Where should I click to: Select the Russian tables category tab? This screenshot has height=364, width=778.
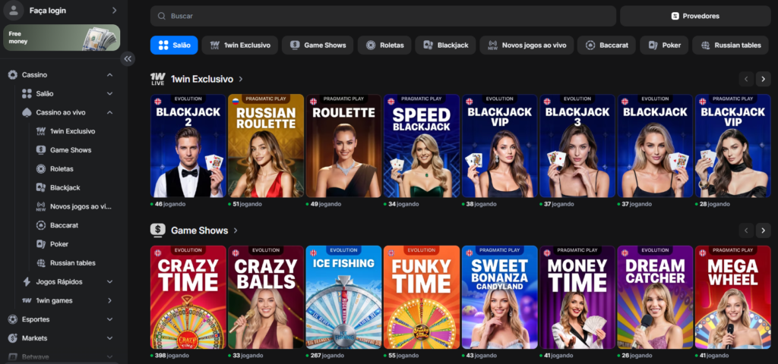click(x=732, y=45)
